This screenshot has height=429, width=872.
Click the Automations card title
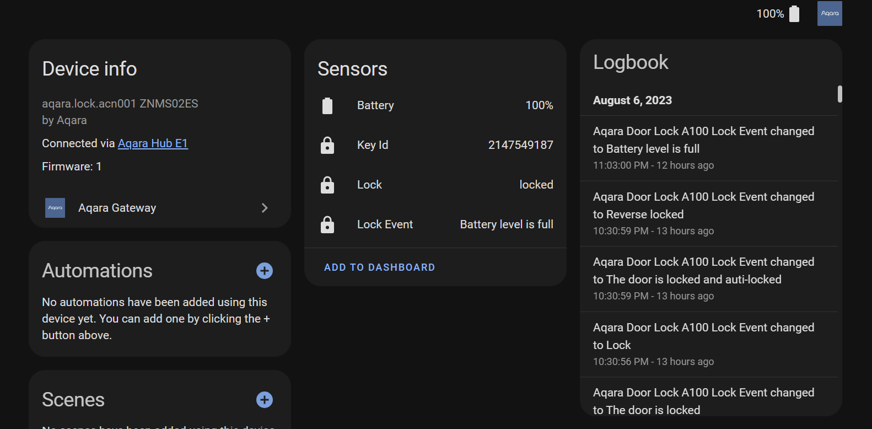coord(97,271)
